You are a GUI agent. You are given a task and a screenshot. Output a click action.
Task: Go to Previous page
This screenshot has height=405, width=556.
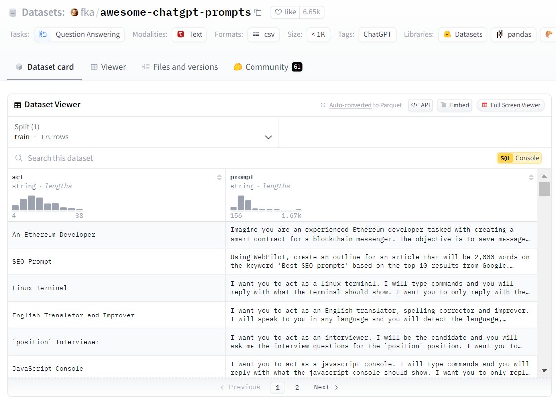pyautogui.click(x=241, y=387)
